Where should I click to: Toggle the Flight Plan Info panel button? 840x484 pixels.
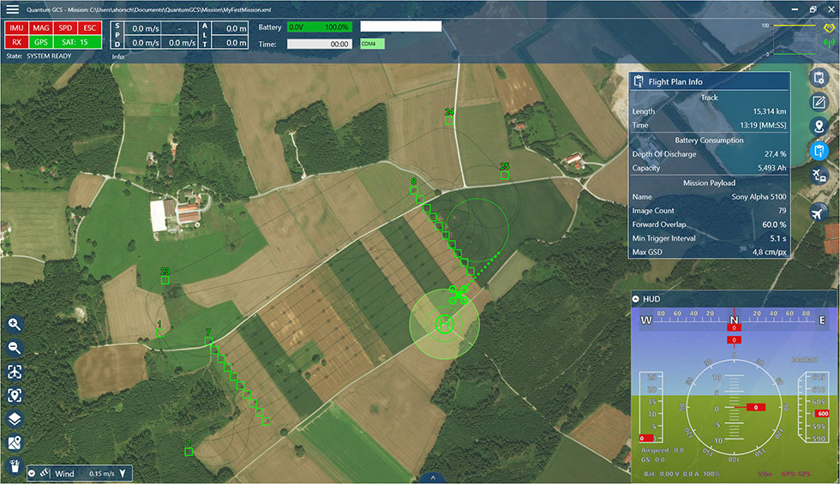[x=819, y=152]
